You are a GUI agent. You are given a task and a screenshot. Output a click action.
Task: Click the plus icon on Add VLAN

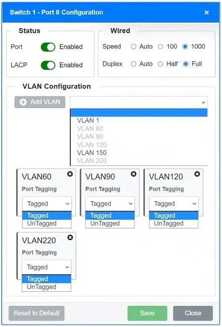(x=23, y=102)
